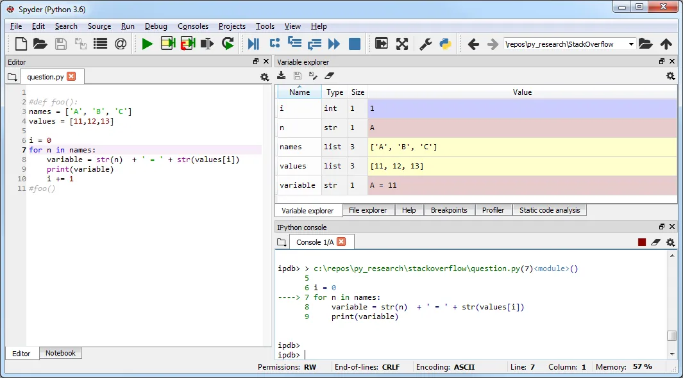This screenshot has height=378, width=683.
Task: Undock the Editor pane
Action: pyautogui.click(x=256, y=62)
